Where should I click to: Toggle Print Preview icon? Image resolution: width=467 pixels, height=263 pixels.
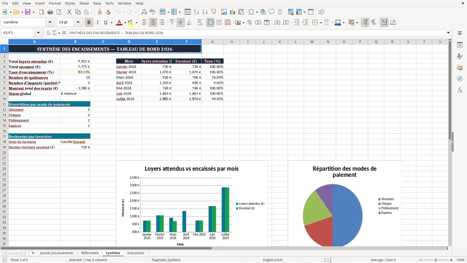pos(59,12)
